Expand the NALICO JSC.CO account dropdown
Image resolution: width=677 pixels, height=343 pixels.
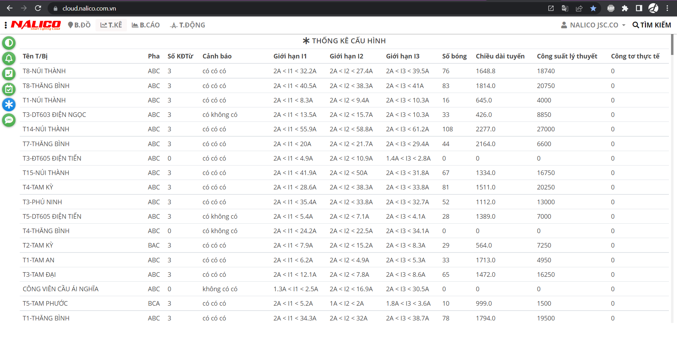coord(593,25)
